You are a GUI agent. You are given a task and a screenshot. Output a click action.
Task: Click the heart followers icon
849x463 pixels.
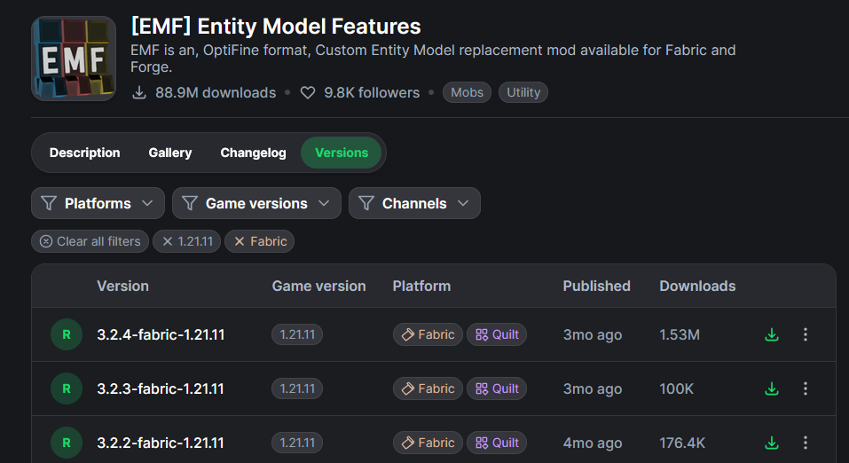coord(308,92)
